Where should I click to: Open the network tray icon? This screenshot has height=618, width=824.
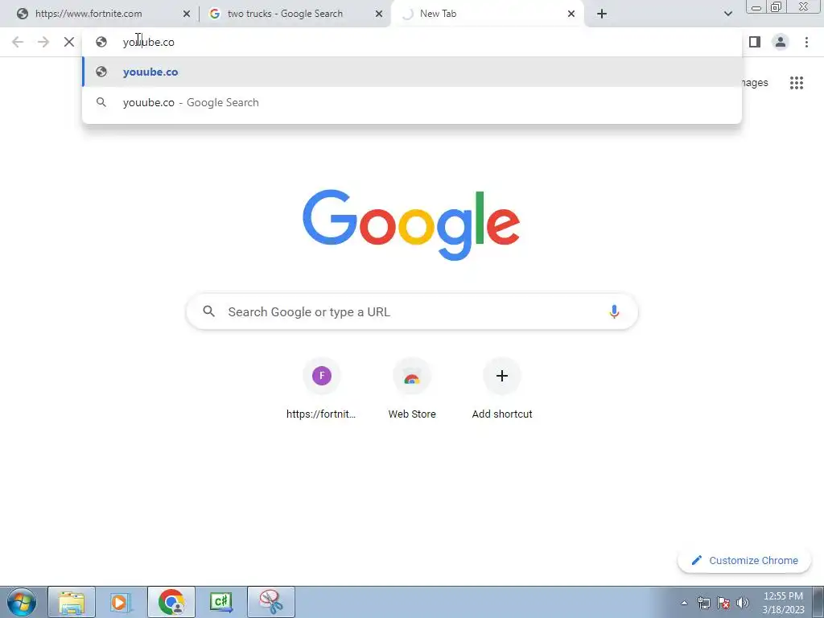[703, 603]
